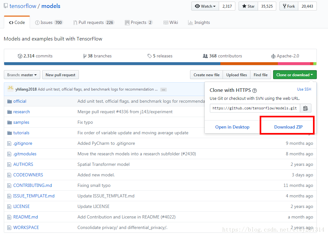Click the releases tag icon
The height and width of the screenshot is (236, 328).
pyautogui.click(x=149, y=56)
